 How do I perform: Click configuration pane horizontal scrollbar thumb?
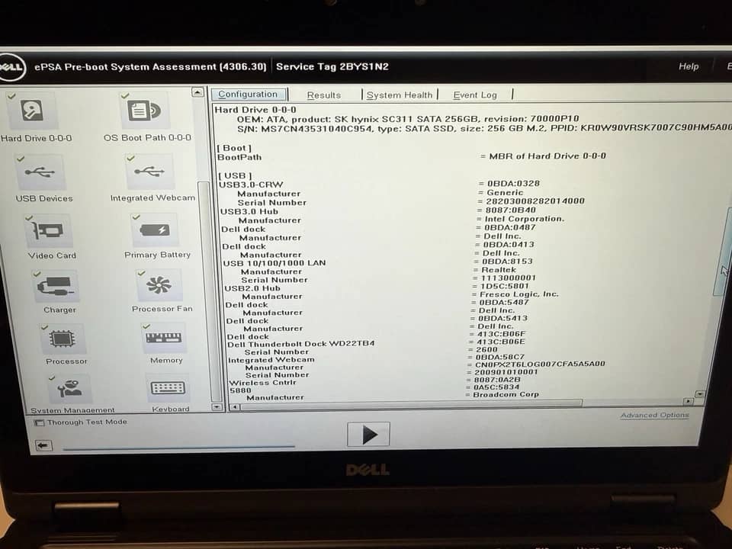coord(412,404)
